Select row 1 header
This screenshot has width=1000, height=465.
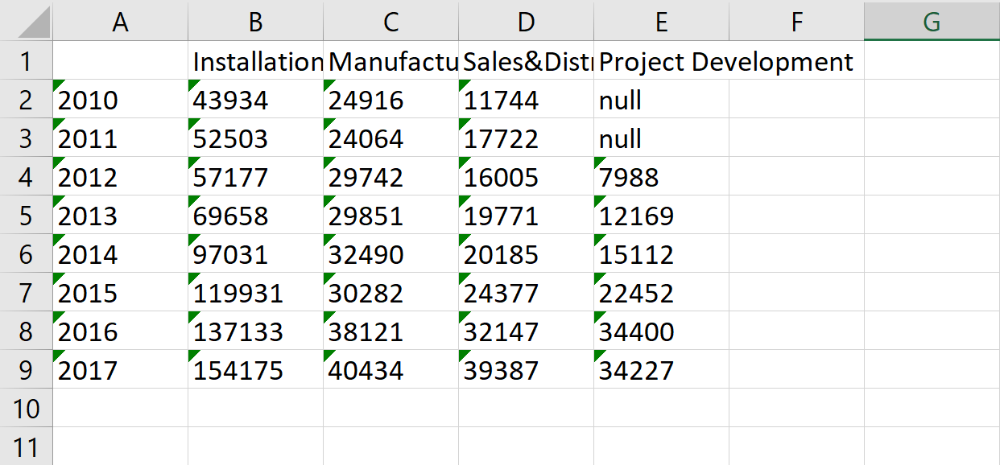26,61
